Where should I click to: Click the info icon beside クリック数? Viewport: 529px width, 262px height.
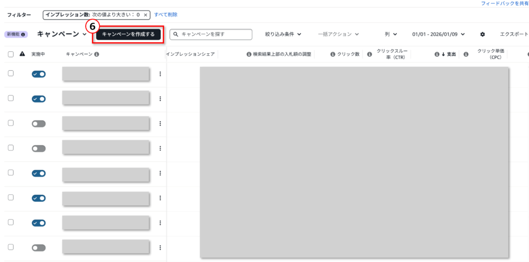(x=333, y=54)
